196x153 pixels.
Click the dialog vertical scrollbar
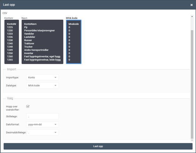(x=192, y=85)
